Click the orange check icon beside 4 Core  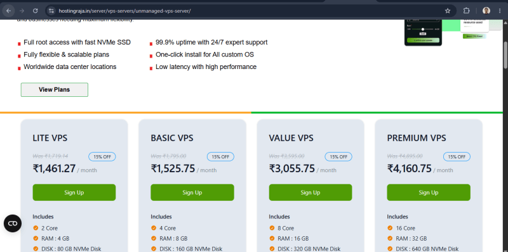(x=153, y=228)
